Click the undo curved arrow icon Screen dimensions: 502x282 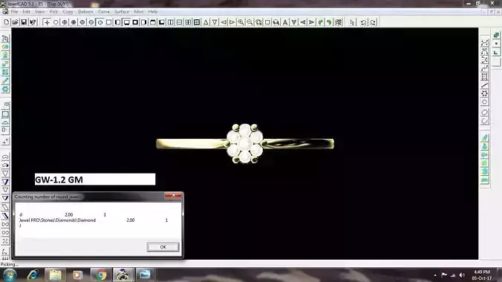(363, 22)
